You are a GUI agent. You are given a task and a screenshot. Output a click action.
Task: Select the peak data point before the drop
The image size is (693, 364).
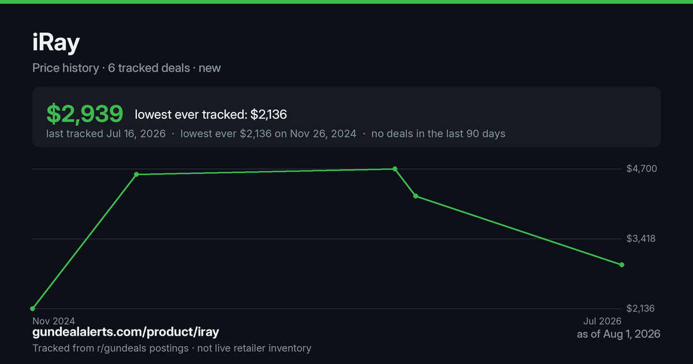(x=395, y=169)
